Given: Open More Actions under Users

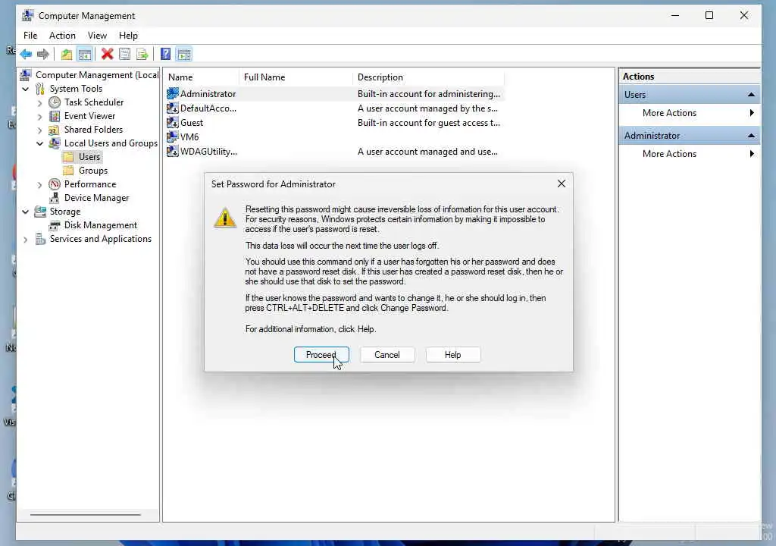Looking at the screenshot, I should [x=690, y=113].
